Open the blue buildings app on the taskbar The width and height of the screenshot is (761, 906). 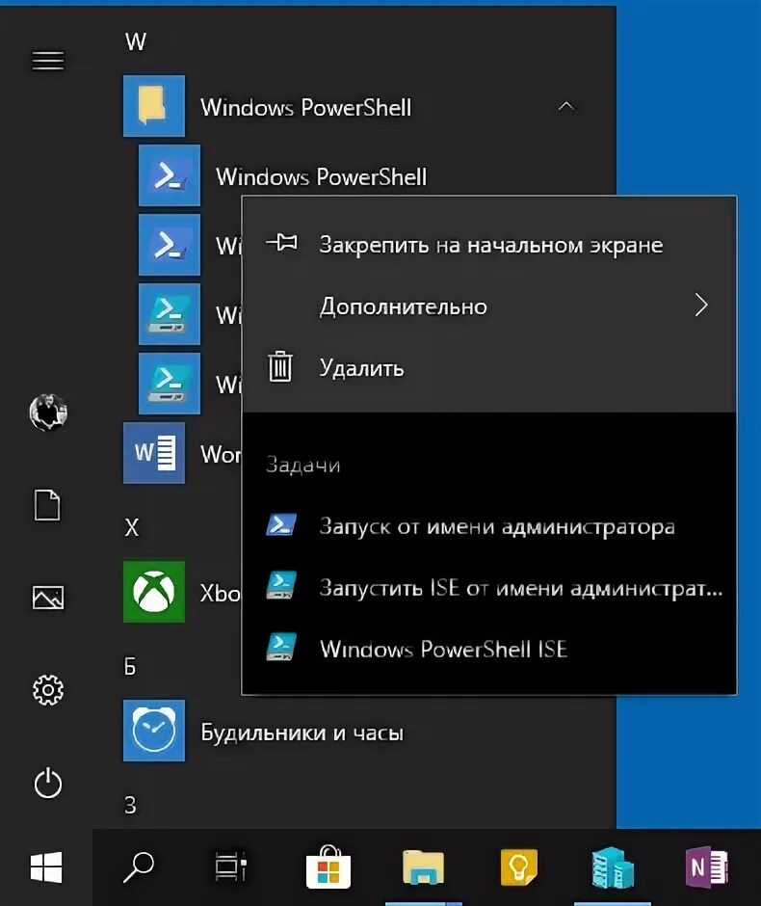pyautogui.click(x=613, y=866)
